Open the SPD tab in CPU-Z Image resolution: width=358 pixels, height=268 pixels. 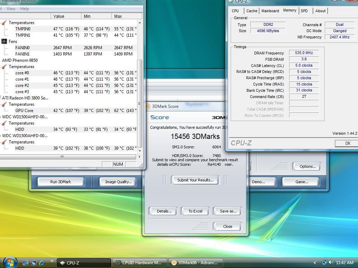304,11
